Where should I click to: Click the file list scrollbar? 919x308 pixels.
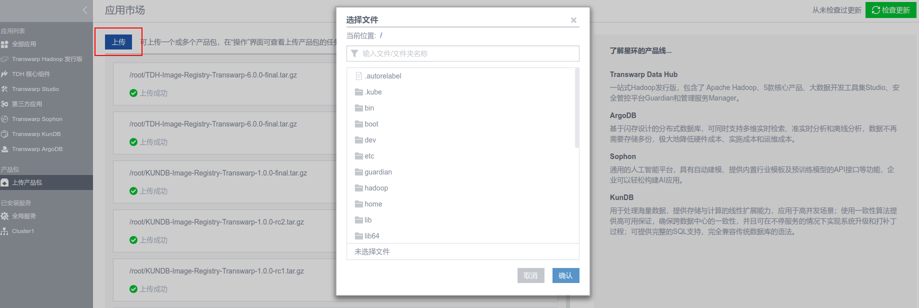(577, 108)
